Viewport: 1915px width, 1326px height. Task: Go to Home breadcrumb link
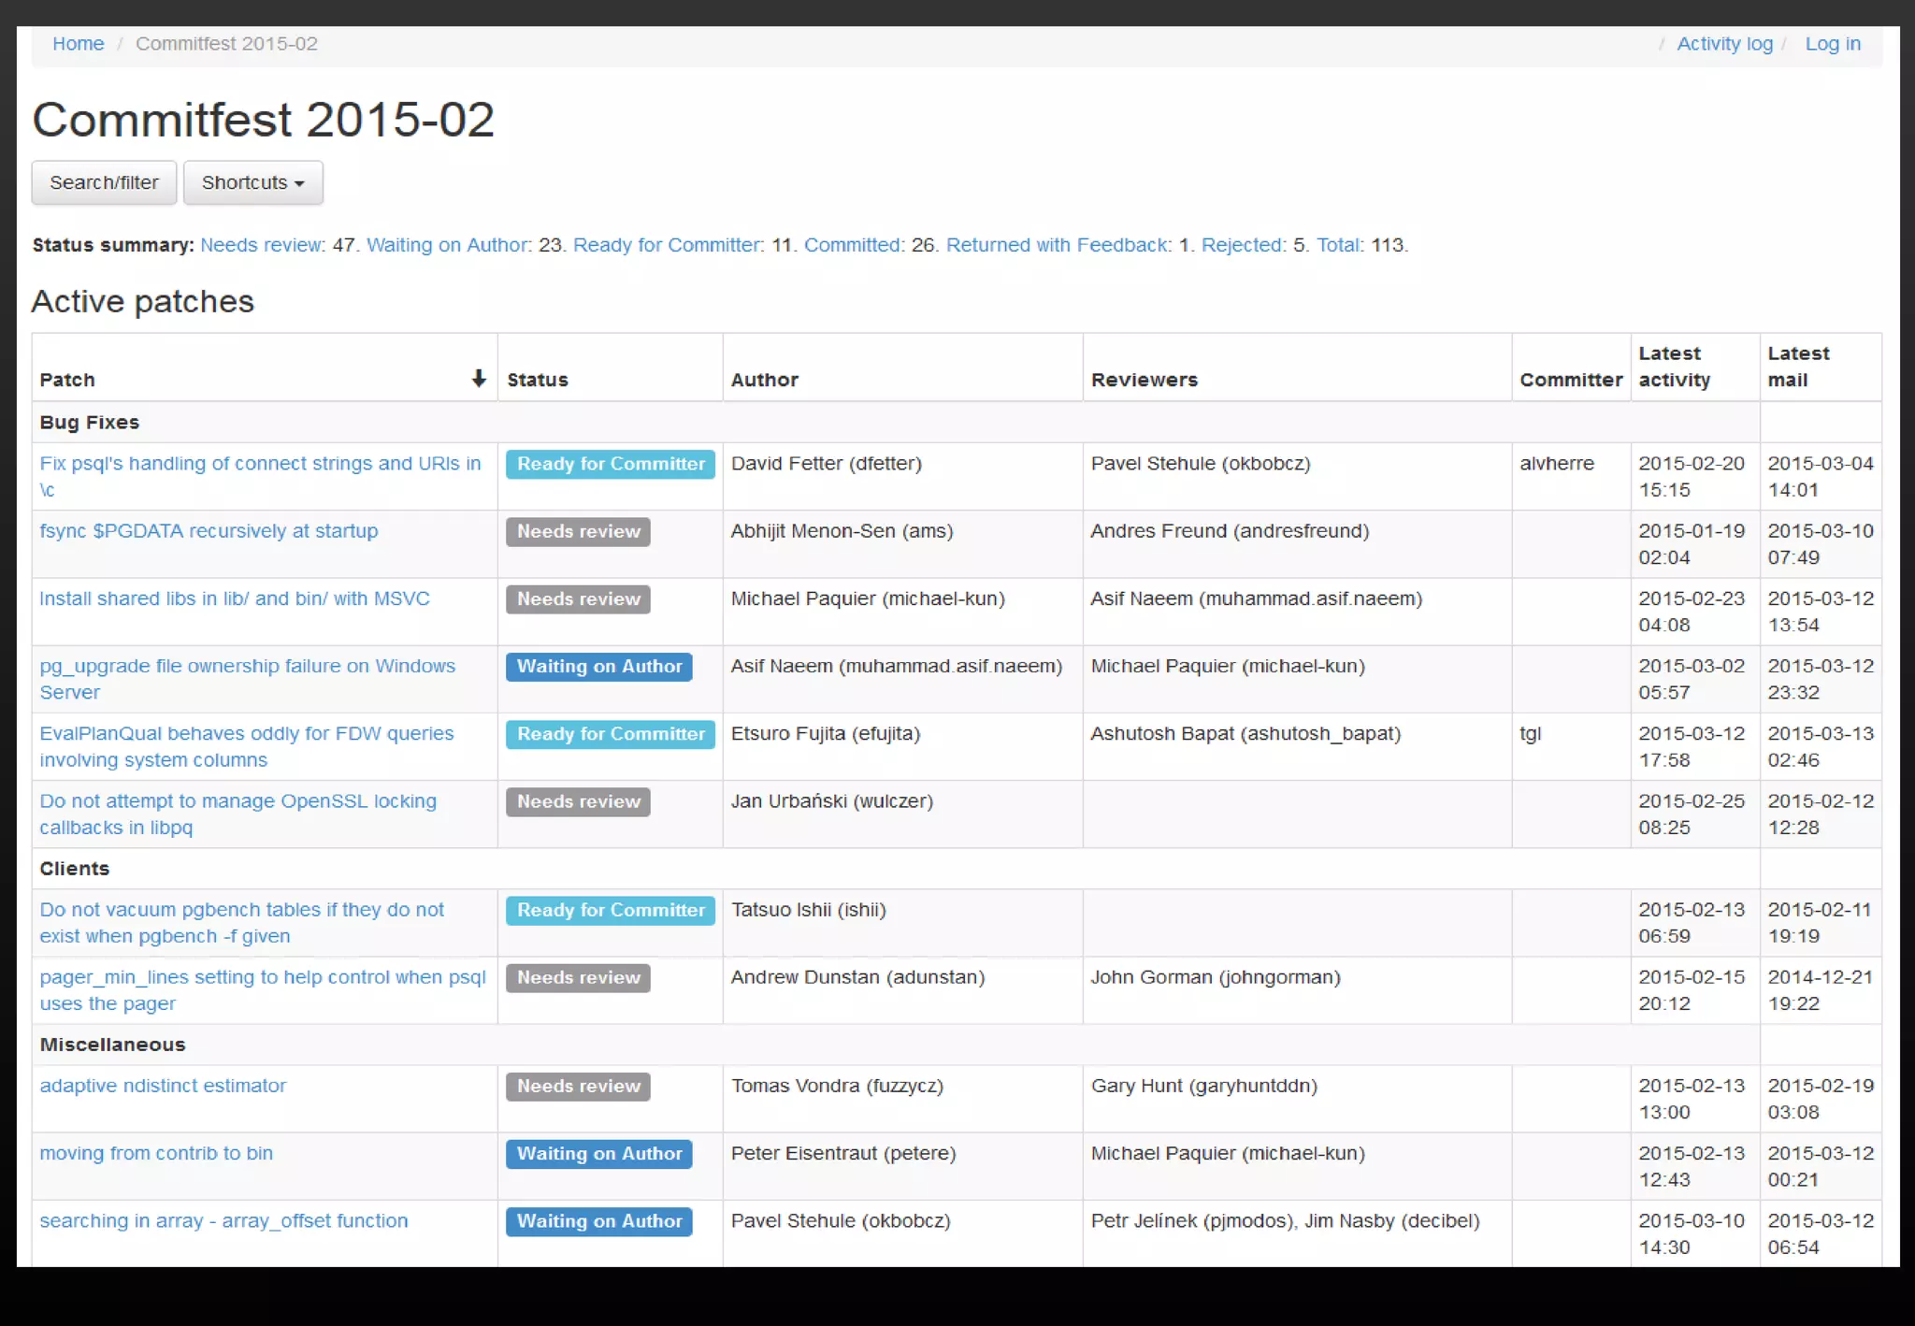78,44
